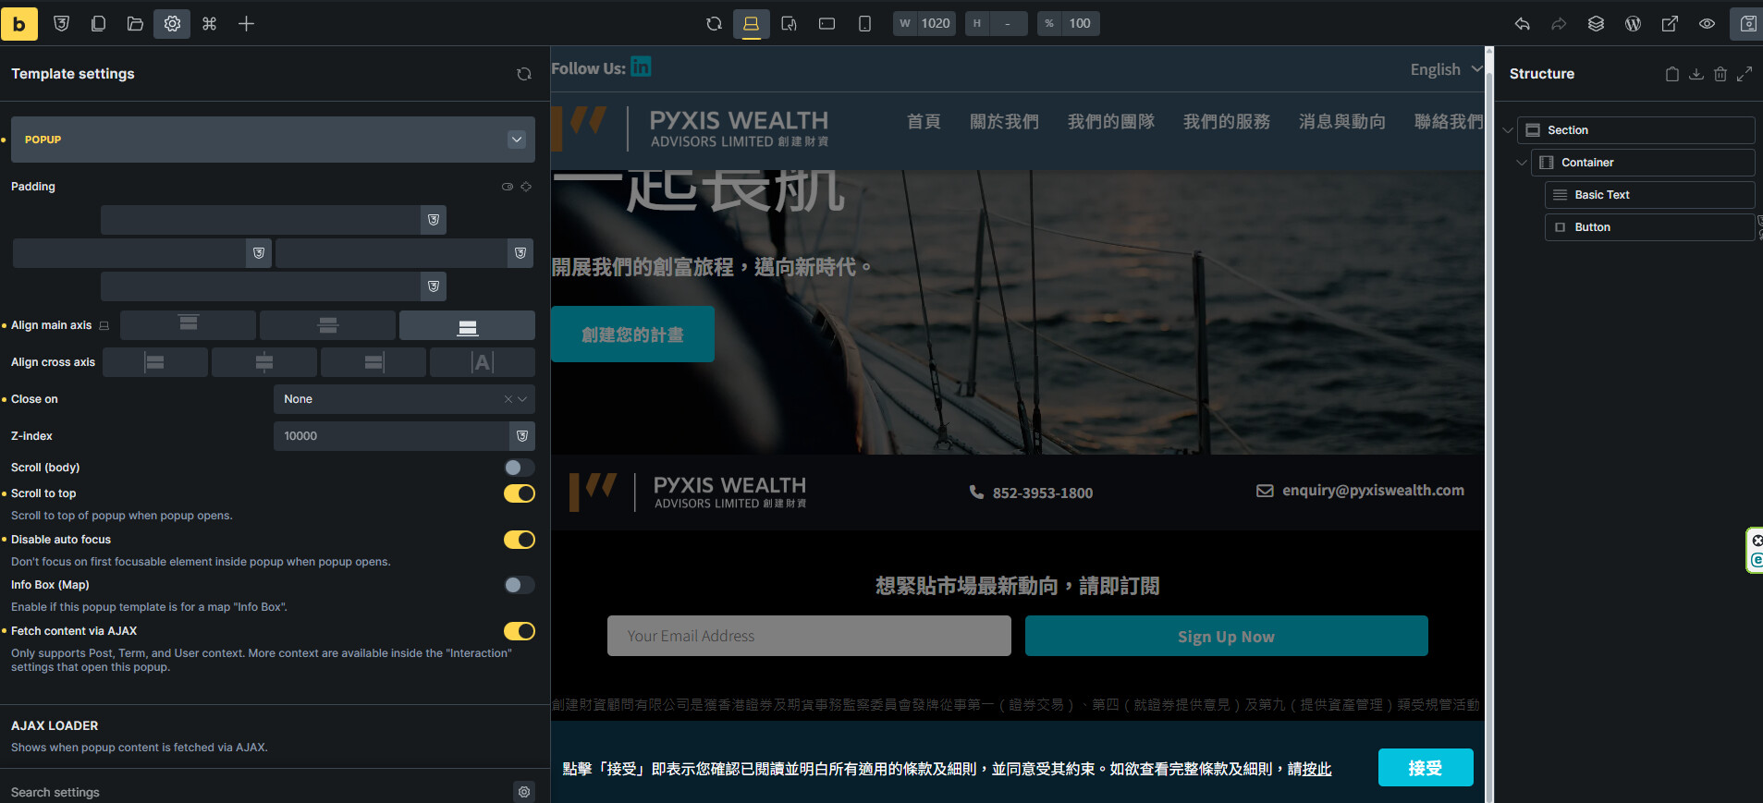This screenshot has width=1763, height=803.
Task: Delete structure with trash icon
Action: [1720, 74]
